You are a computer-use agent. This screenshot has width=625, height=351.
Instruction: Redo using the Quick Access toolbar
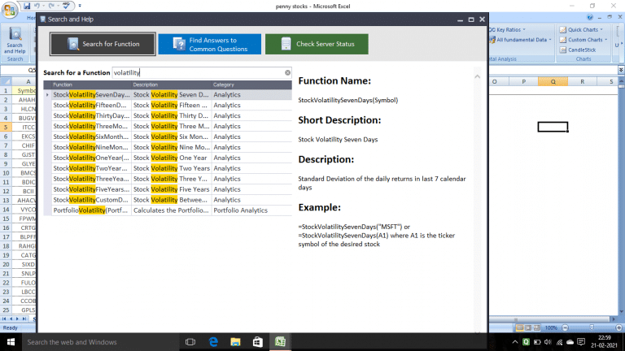click(51, 6)
